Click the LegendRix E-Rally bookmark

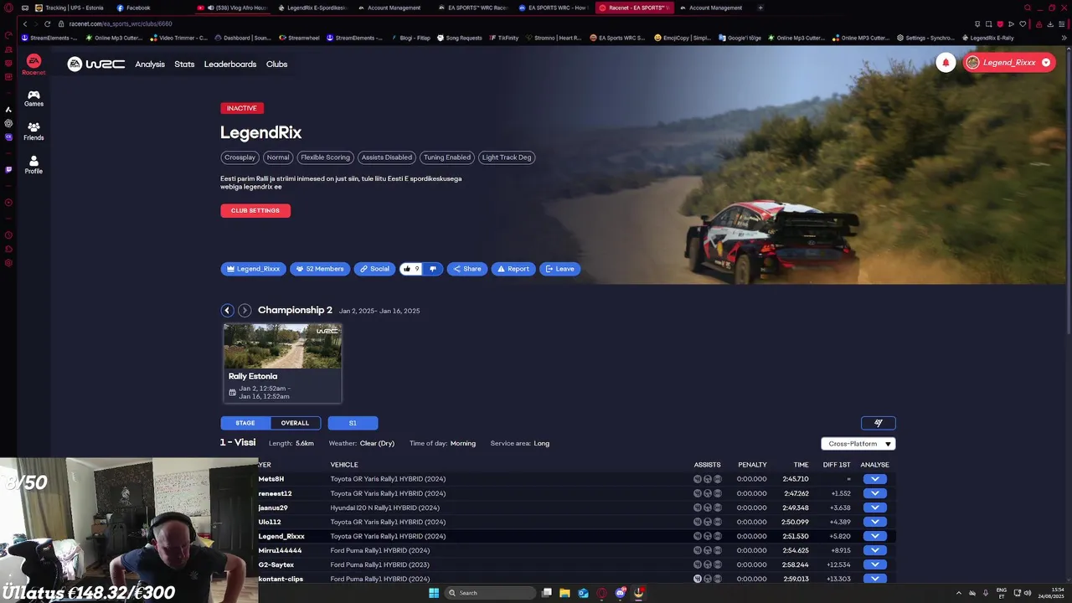[988, 38]
